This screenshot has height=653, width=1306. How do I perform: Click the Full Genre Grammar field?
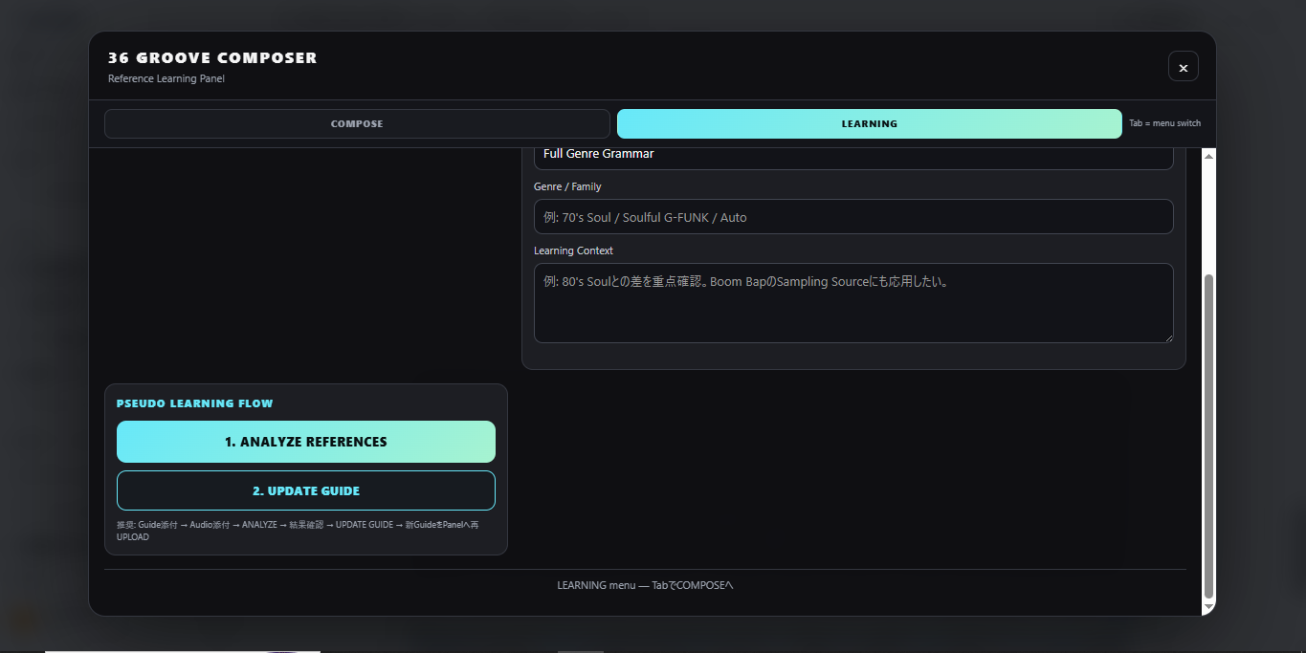853,158
